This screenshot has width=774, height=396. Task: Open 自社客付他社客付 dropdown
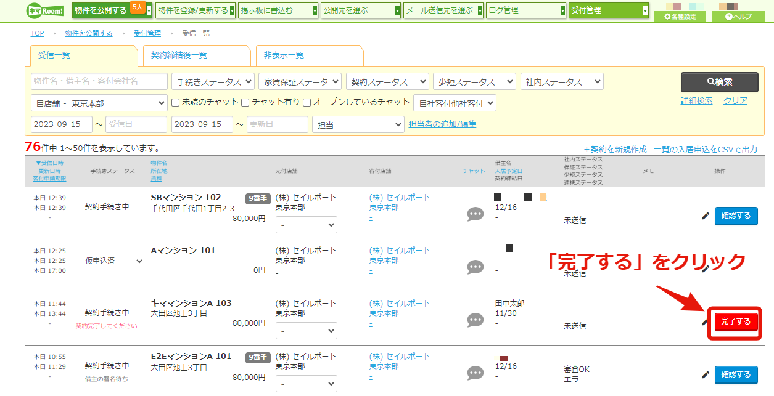pyautogui.click(x=455, y=103)
